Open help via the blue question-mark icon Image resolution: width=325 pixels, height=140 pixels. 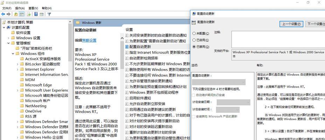36,14
